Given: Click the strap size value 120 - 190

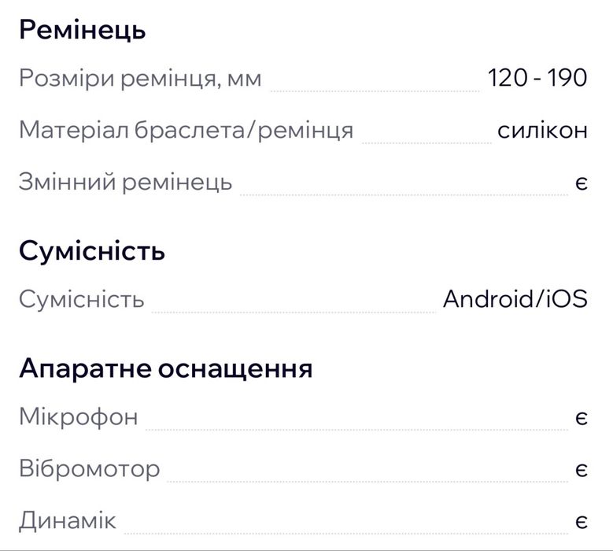Looking at the screenshot, I should (537, 79).
